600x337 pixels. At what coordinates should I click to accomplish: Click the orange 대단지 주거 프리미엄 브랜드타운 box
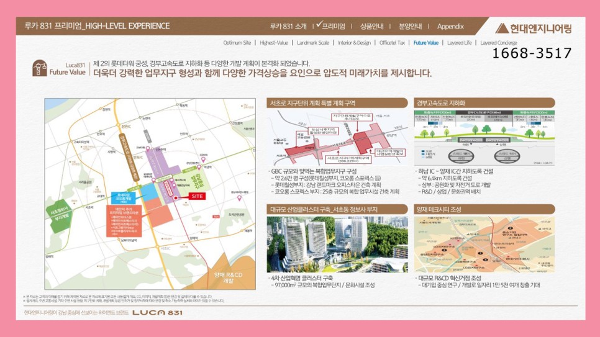[124, 221]
